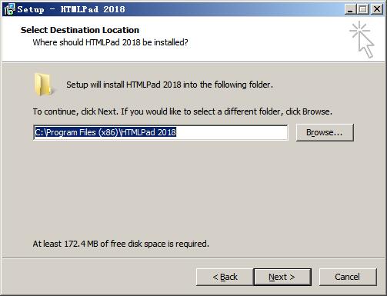Click the Setup installer icon in title bar
The height and width of the screenshot is (296, 387).
tap(10, 9)
